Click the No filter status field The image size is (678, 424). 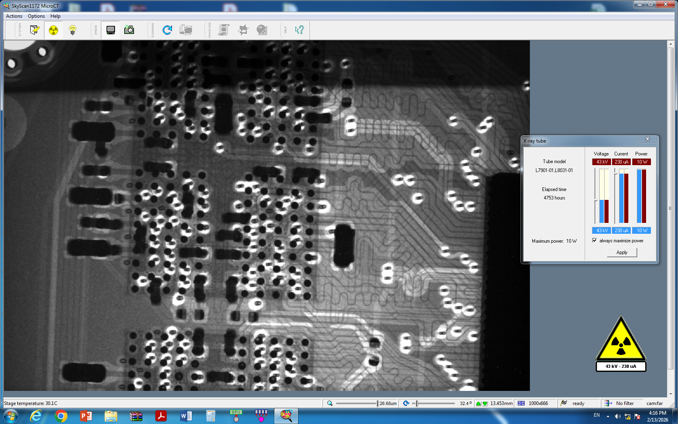[624, 403]
